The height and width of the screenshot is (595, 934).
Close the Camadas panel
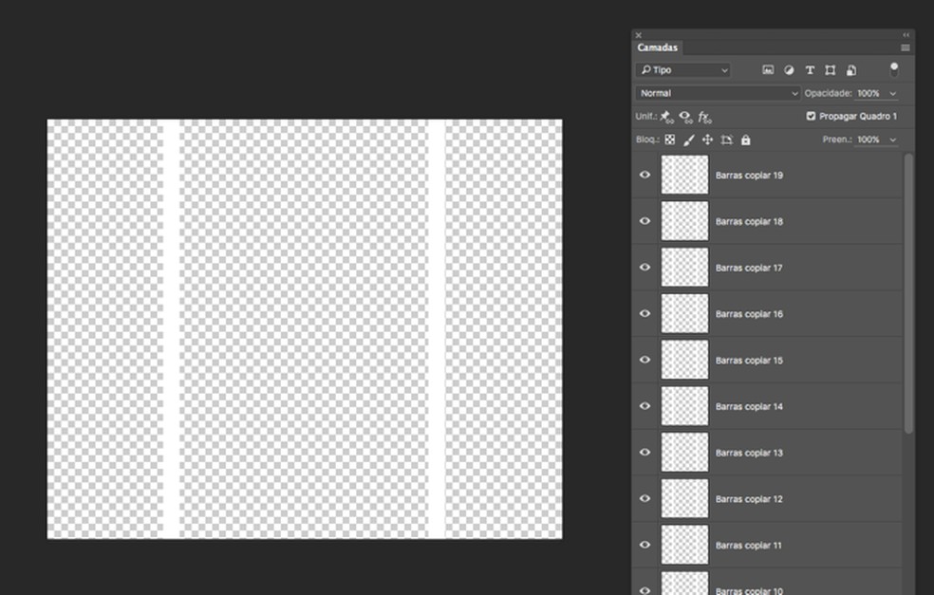639,35
